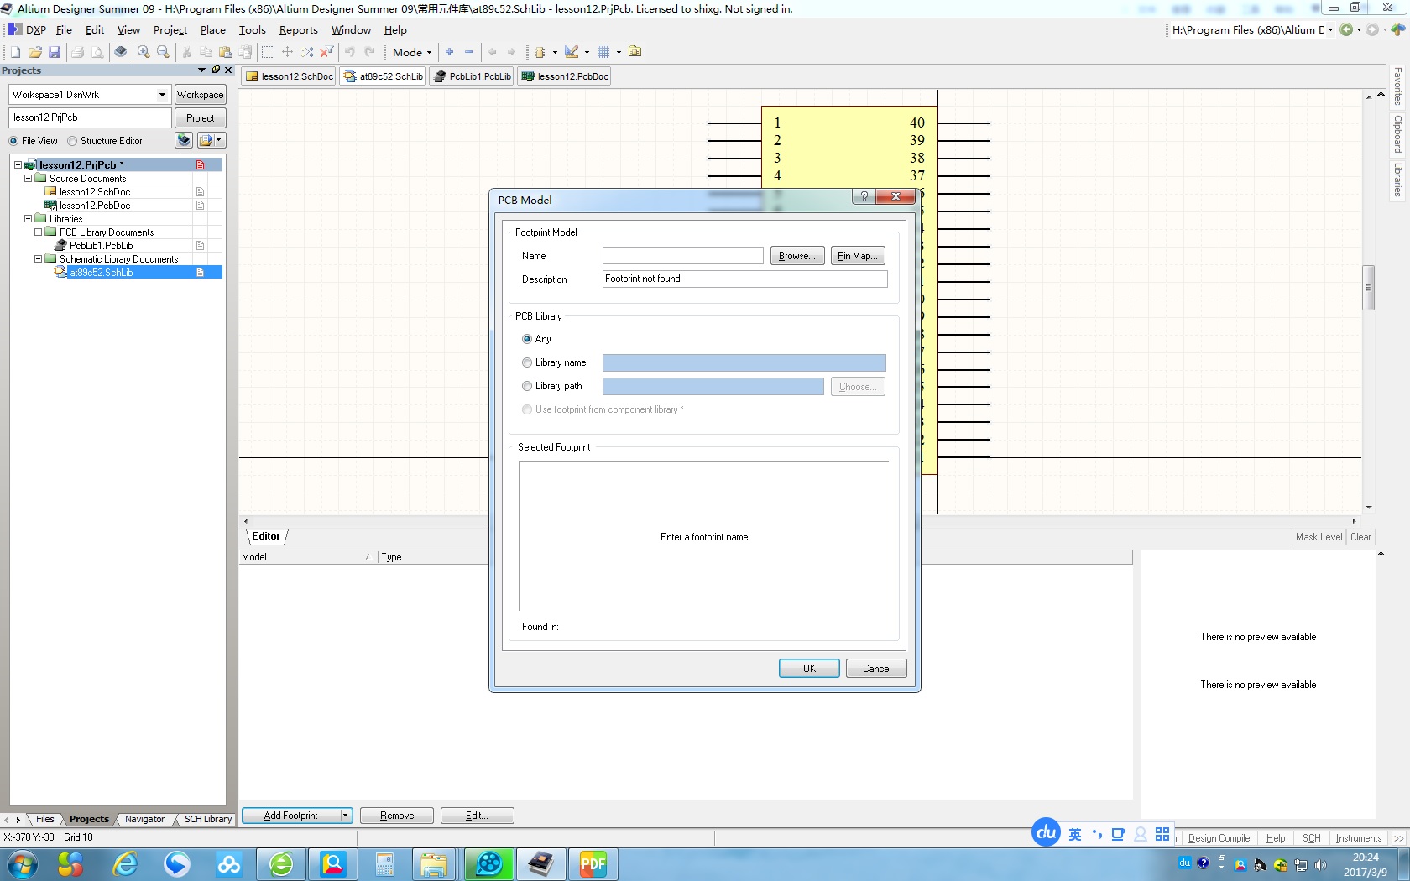The image size is (1410, 881).
Task: Click the Workspace button in Projects panel
Action: pos(200,95)
